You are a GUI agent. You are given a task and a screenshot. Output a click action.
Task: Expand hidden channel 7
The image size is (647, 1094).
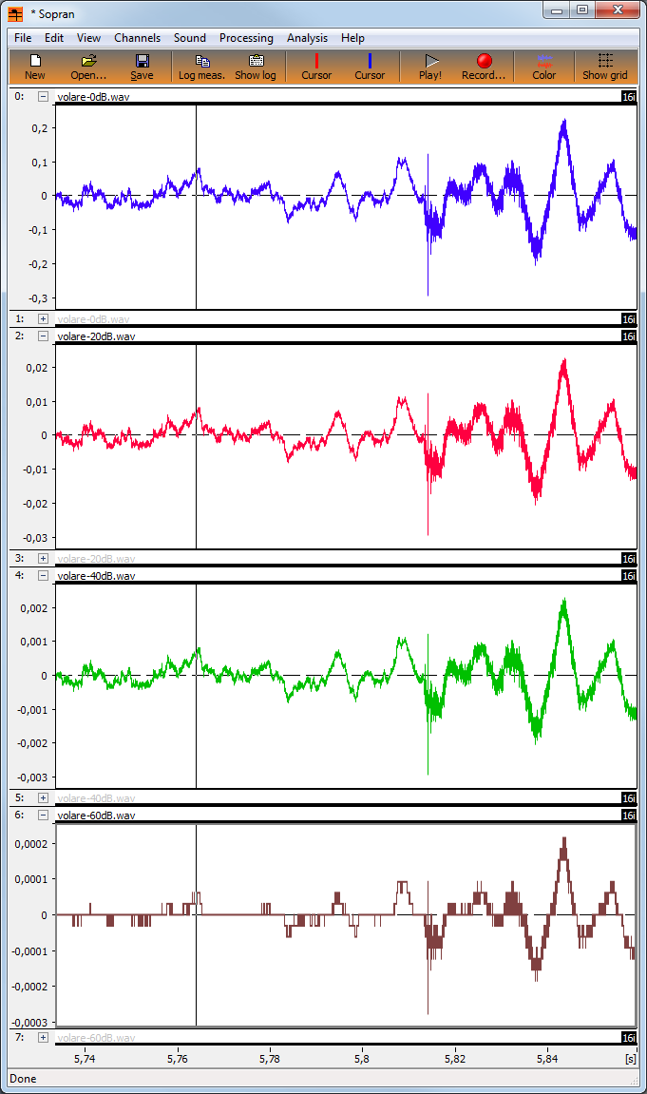click(x=43, y=1038)
